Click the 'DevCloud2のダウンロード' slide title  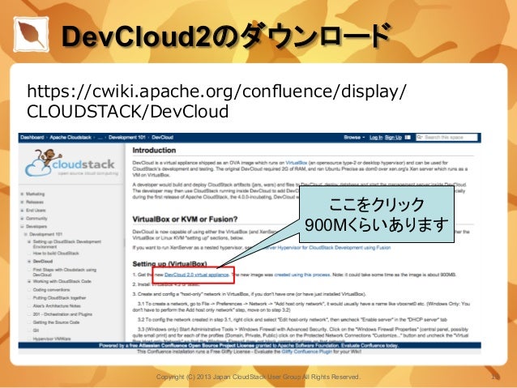[x=226, y=36]
